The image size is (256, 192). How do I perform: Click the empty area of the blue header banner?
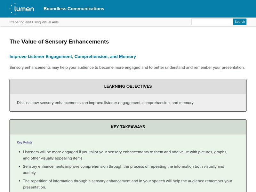[x=179, y=9]
